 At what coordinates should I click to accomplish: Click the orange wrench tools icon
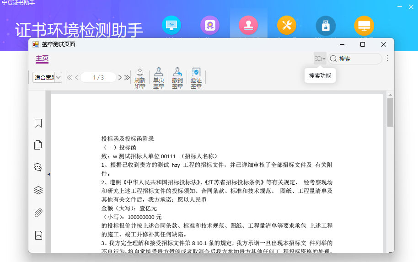coord(287,25)
